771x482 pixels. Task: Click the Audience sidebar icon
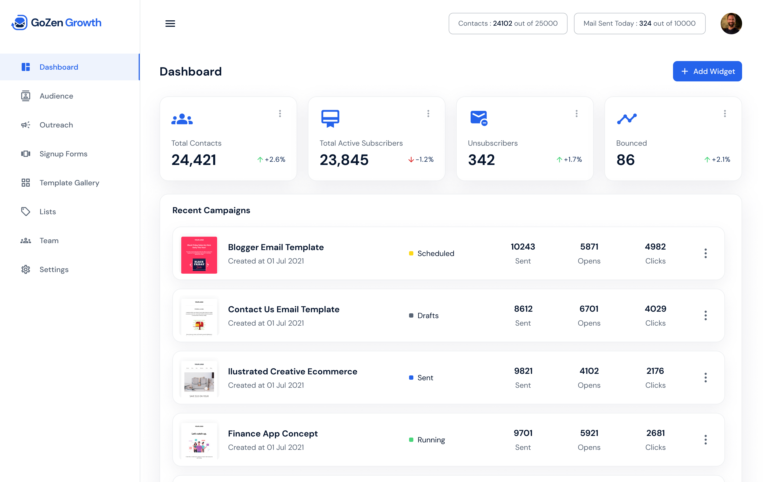(25, 96)
